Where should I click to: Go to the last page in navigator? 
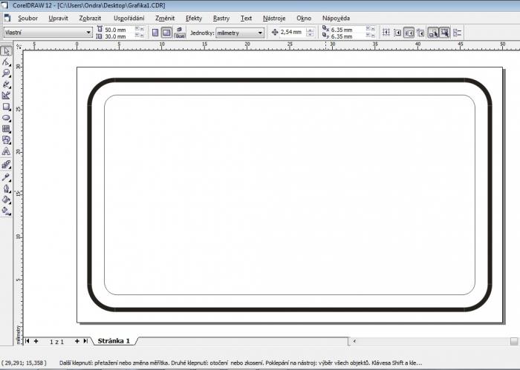[85, 341]
